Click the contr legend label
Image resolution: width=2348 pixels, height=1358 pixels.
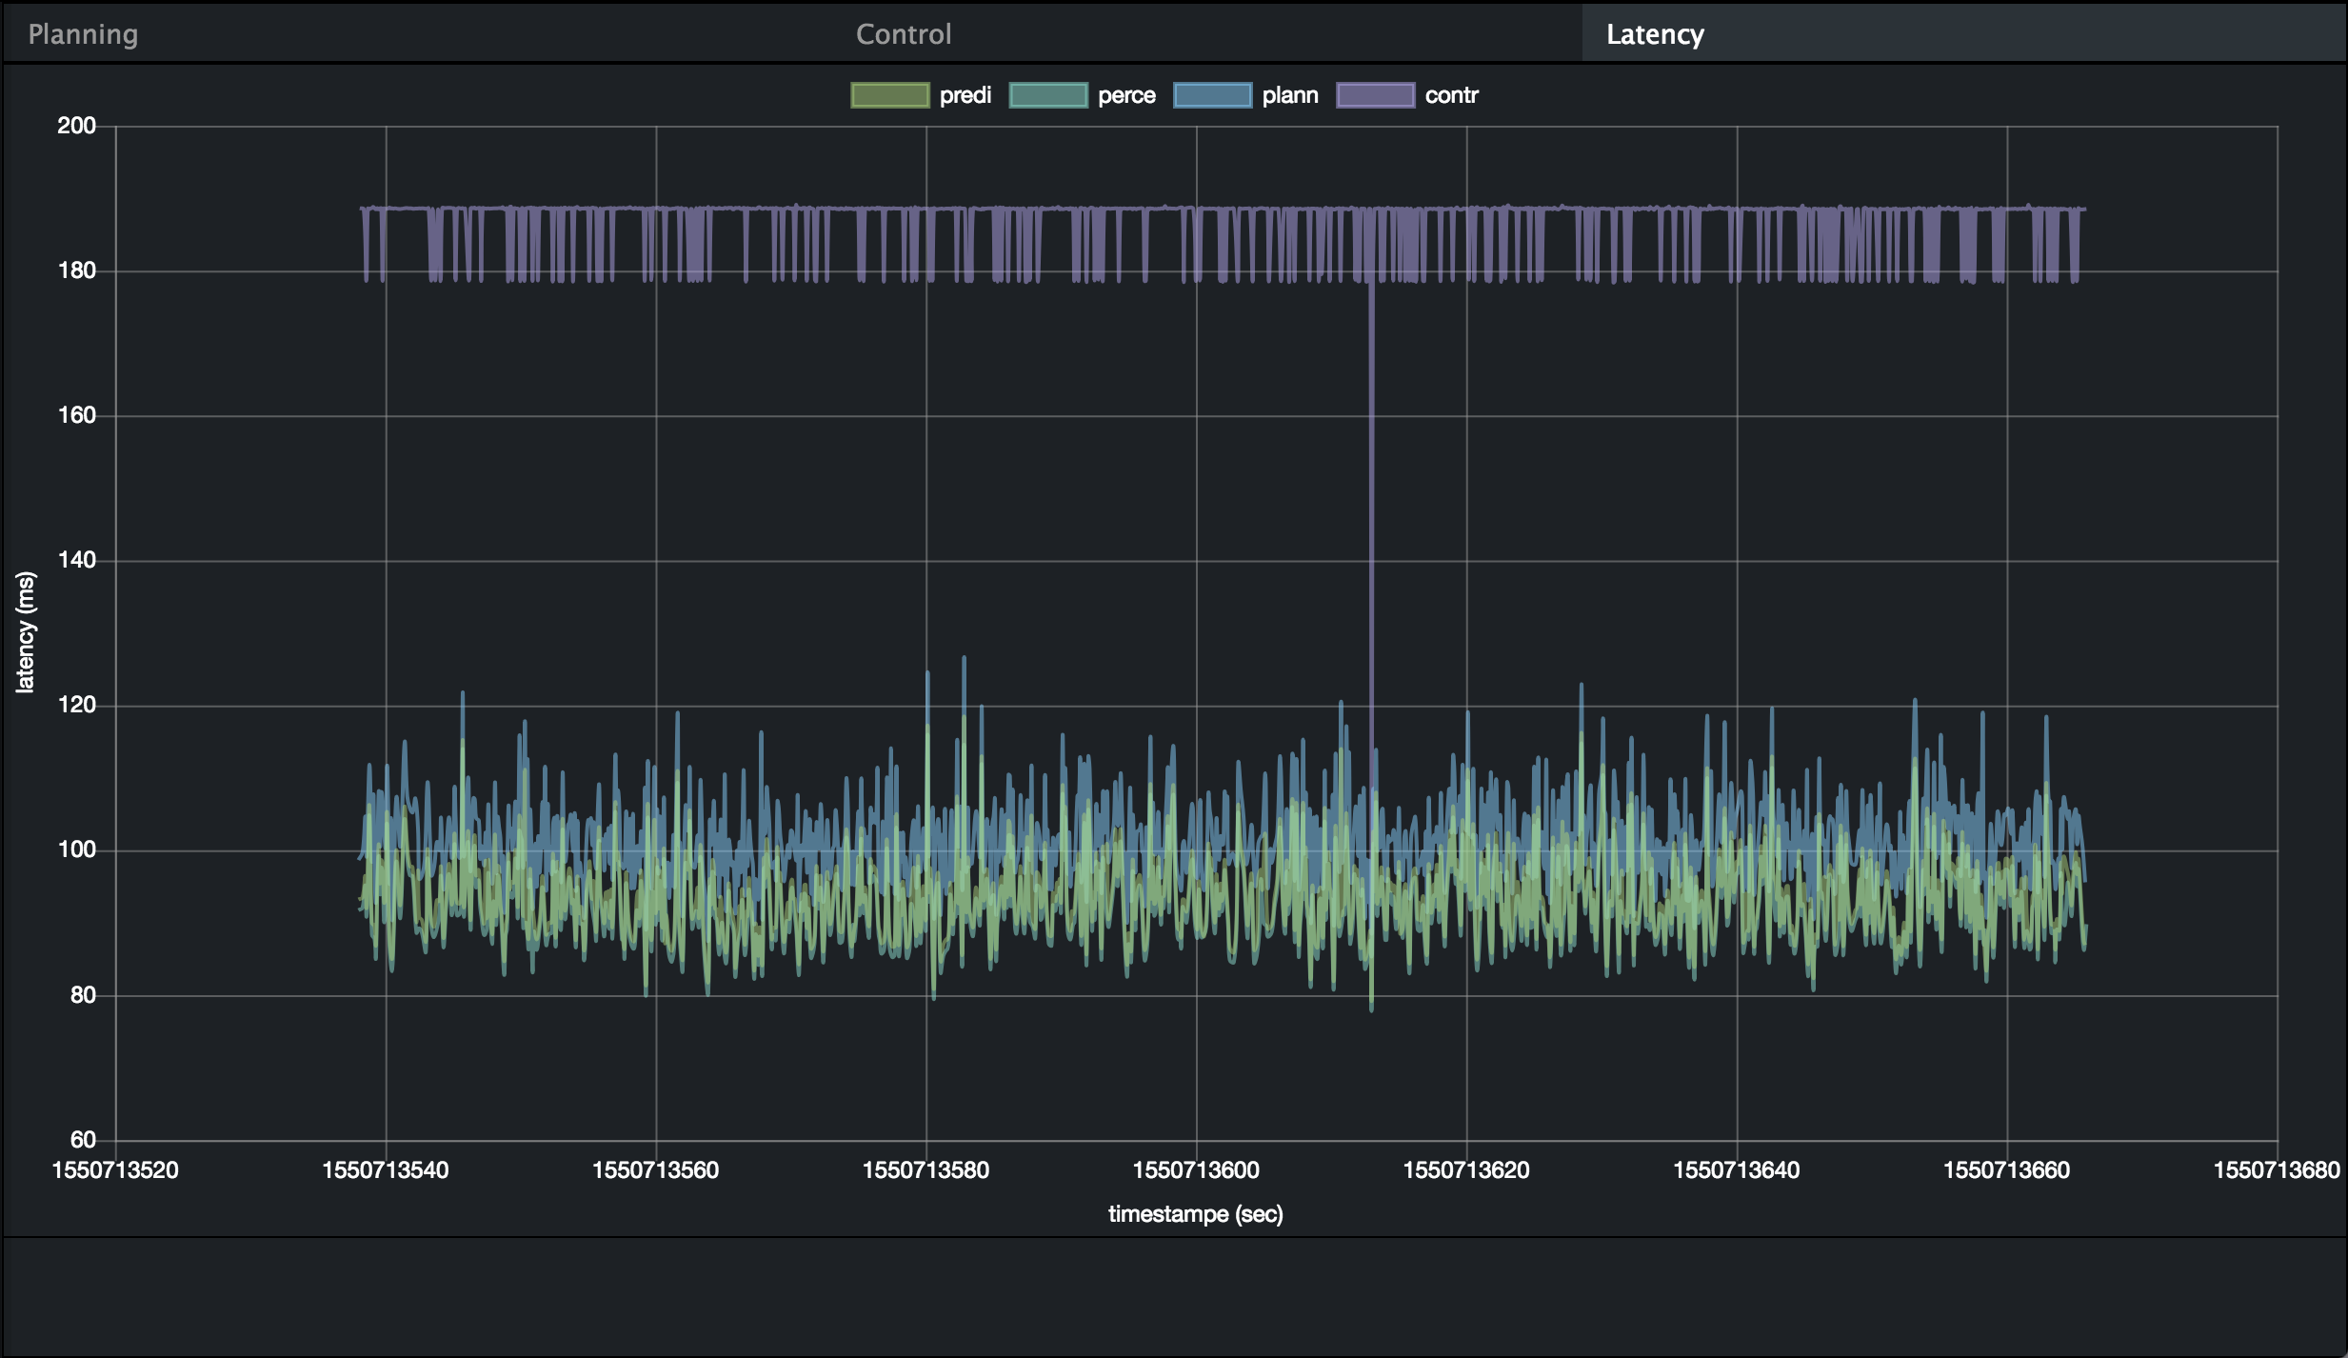(1452, 95)
